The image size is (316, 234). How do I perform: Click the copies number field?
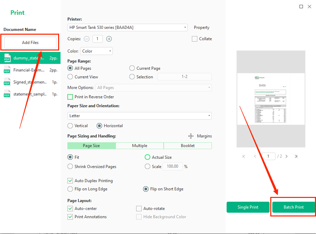click(98, 39)
